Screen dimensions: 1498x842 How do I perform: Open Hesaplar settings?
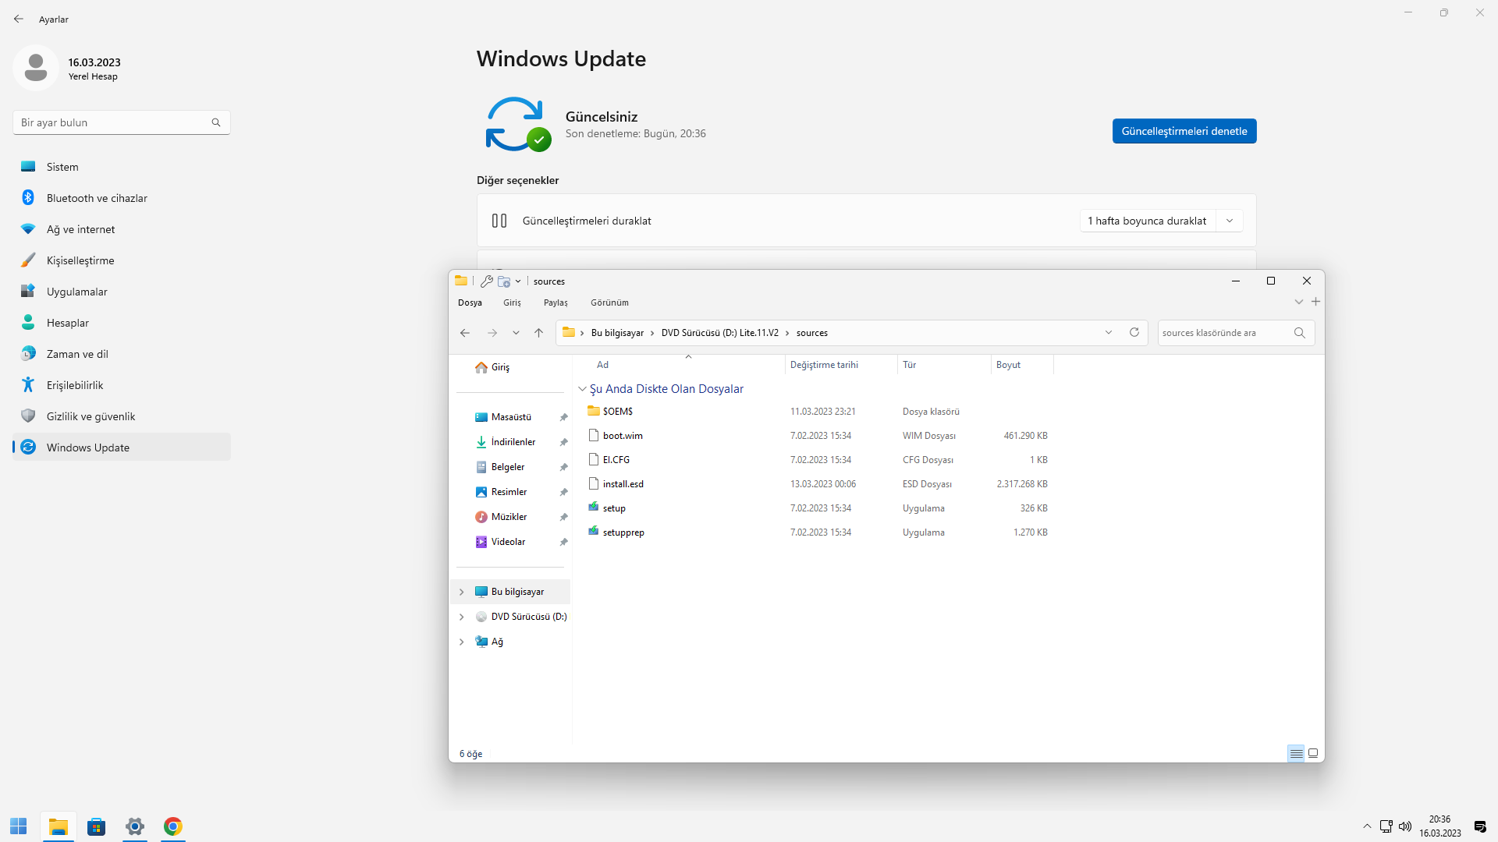pyautogui.click(x=121, y=323)
